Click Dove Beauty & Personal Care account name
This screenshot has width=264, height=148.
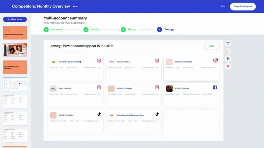pos(130,115)
